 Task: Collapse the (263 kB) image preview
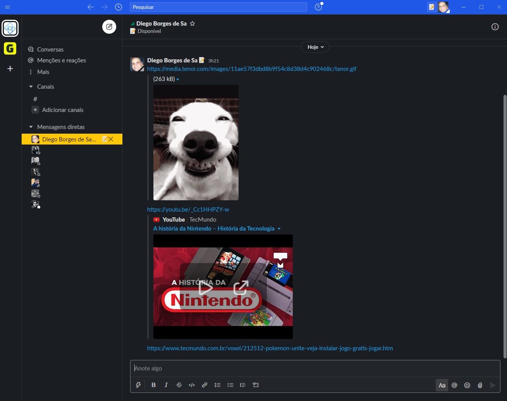[178, 79]
